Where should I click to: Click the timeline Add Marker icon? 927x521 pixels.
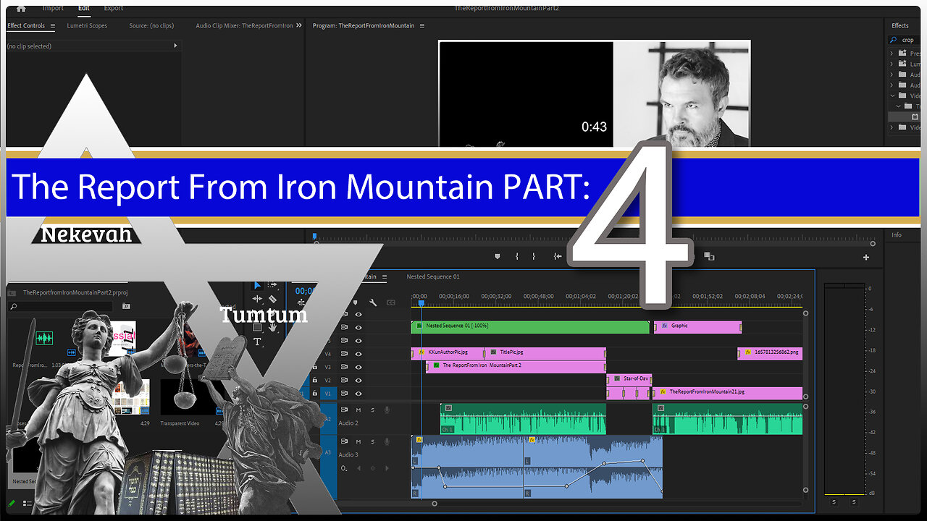355,302
